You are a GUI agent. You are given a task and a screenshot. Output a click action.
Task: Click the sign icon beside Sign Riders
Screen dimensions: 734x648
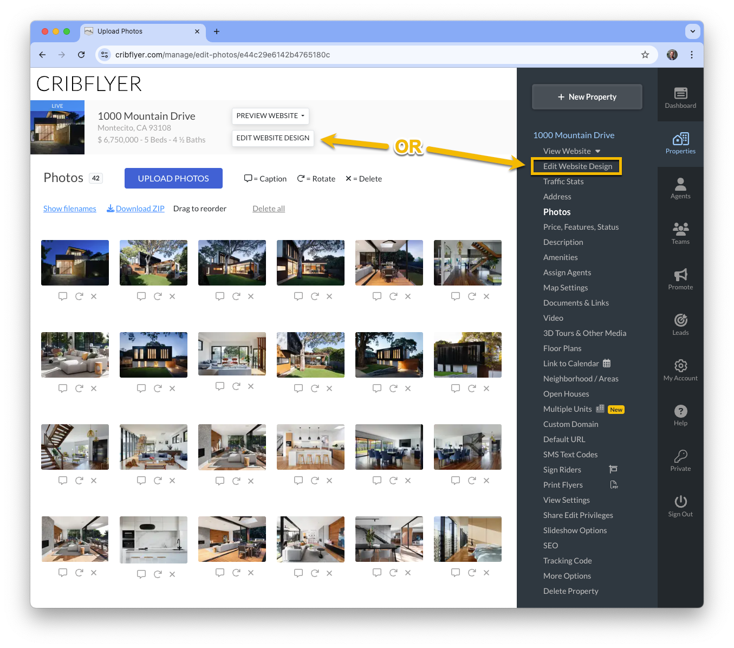(x=613, y=469)
